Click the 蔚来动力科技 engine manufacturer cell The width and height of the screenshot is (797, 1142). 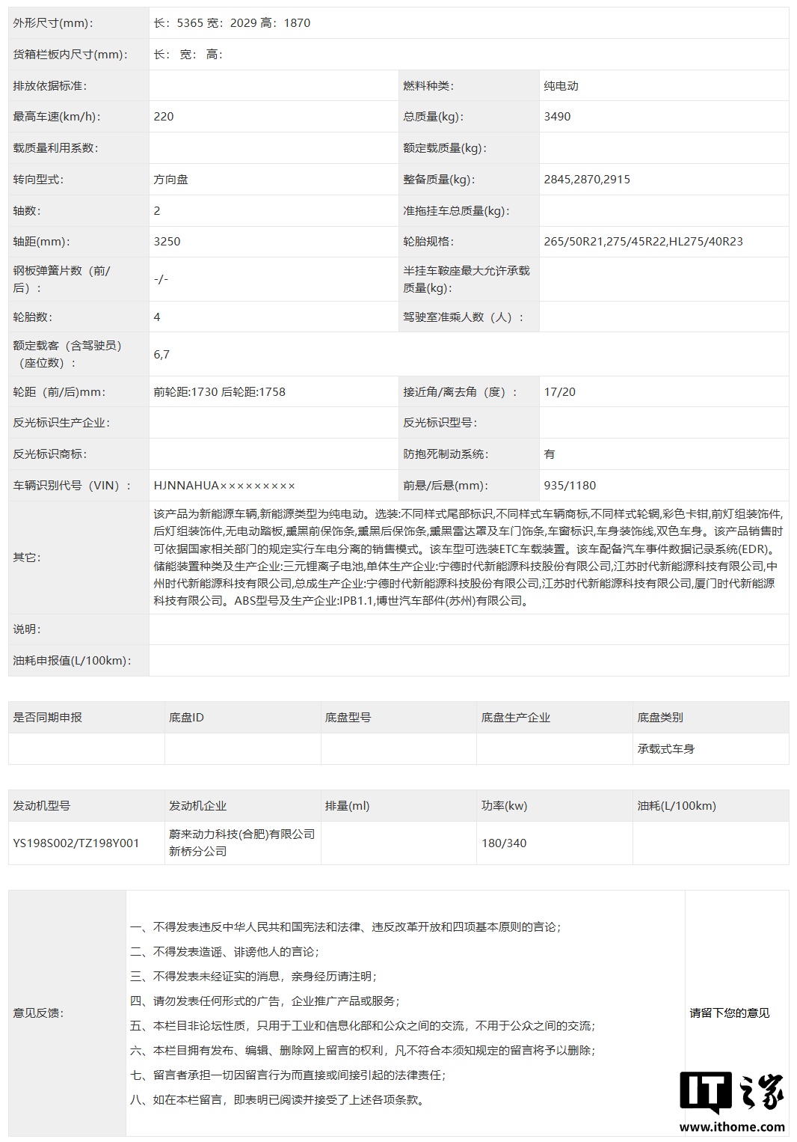pos(241,843)
